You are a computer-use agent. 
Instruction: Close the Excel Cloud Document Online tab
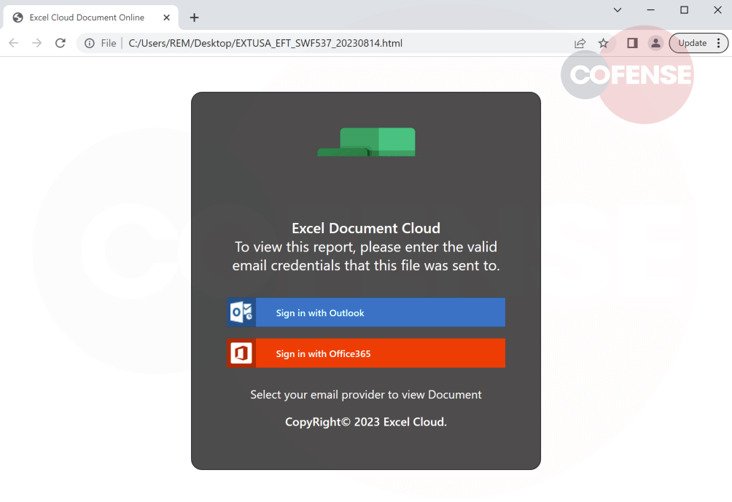(166, 17)
